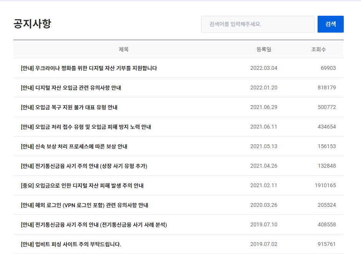The width and height of the screenshot is (361, 254).
Task: Click view count 915761
Action: click(327, 244)
